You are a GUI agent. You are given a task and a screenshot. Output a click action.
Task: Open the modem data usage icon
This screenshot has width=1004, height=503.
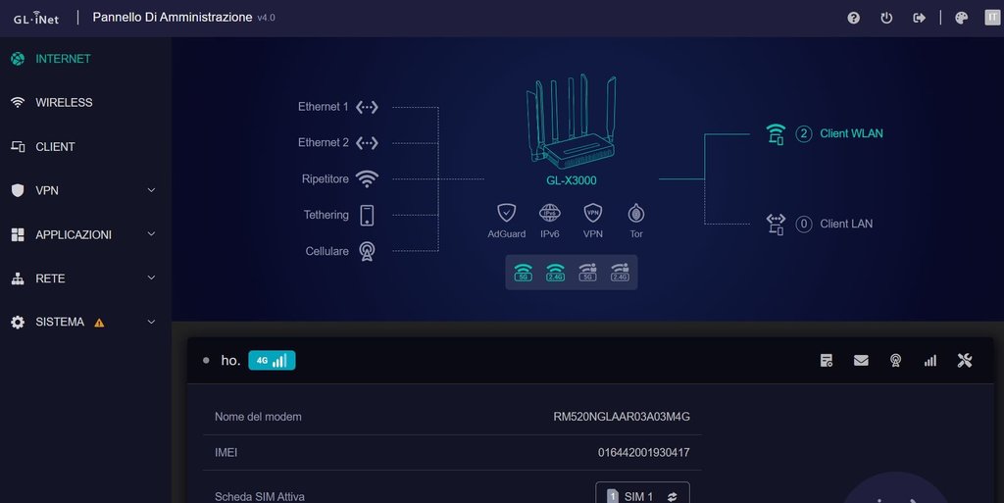(x=827, y=360)
